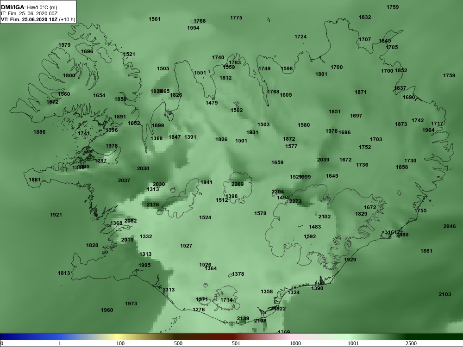Screen dimensions: 463x347
Task: Select the map value '2176'
Action: pyautogui.click(x=153, y=204)
